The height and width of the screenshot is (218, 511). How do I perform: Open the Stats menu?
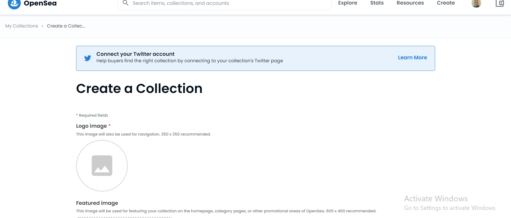pos(377,3)
